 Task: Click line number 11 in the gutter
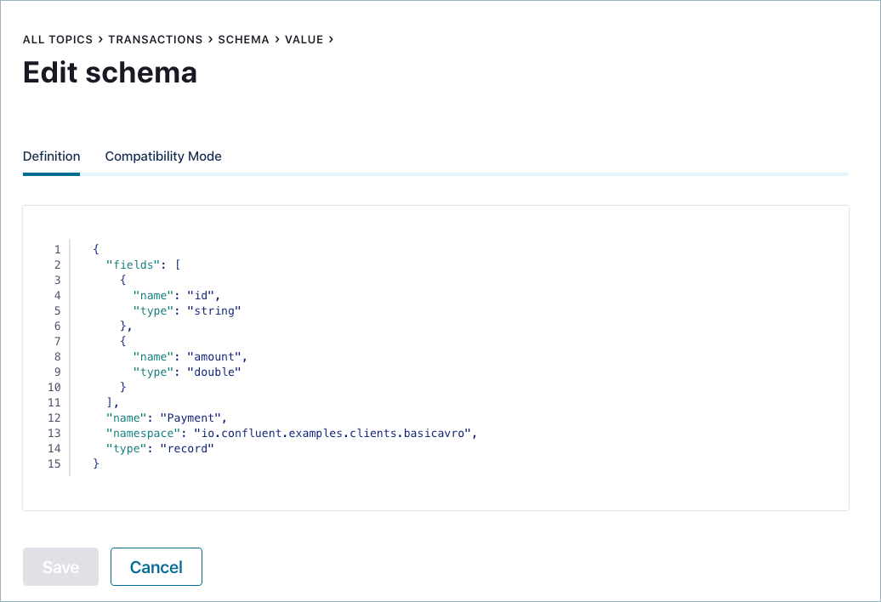pyautogui.click(x=54, y=403)
